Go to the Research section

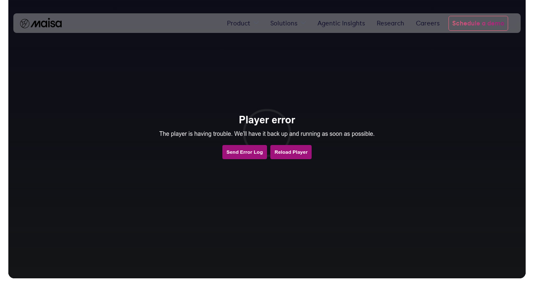(390, 23)
